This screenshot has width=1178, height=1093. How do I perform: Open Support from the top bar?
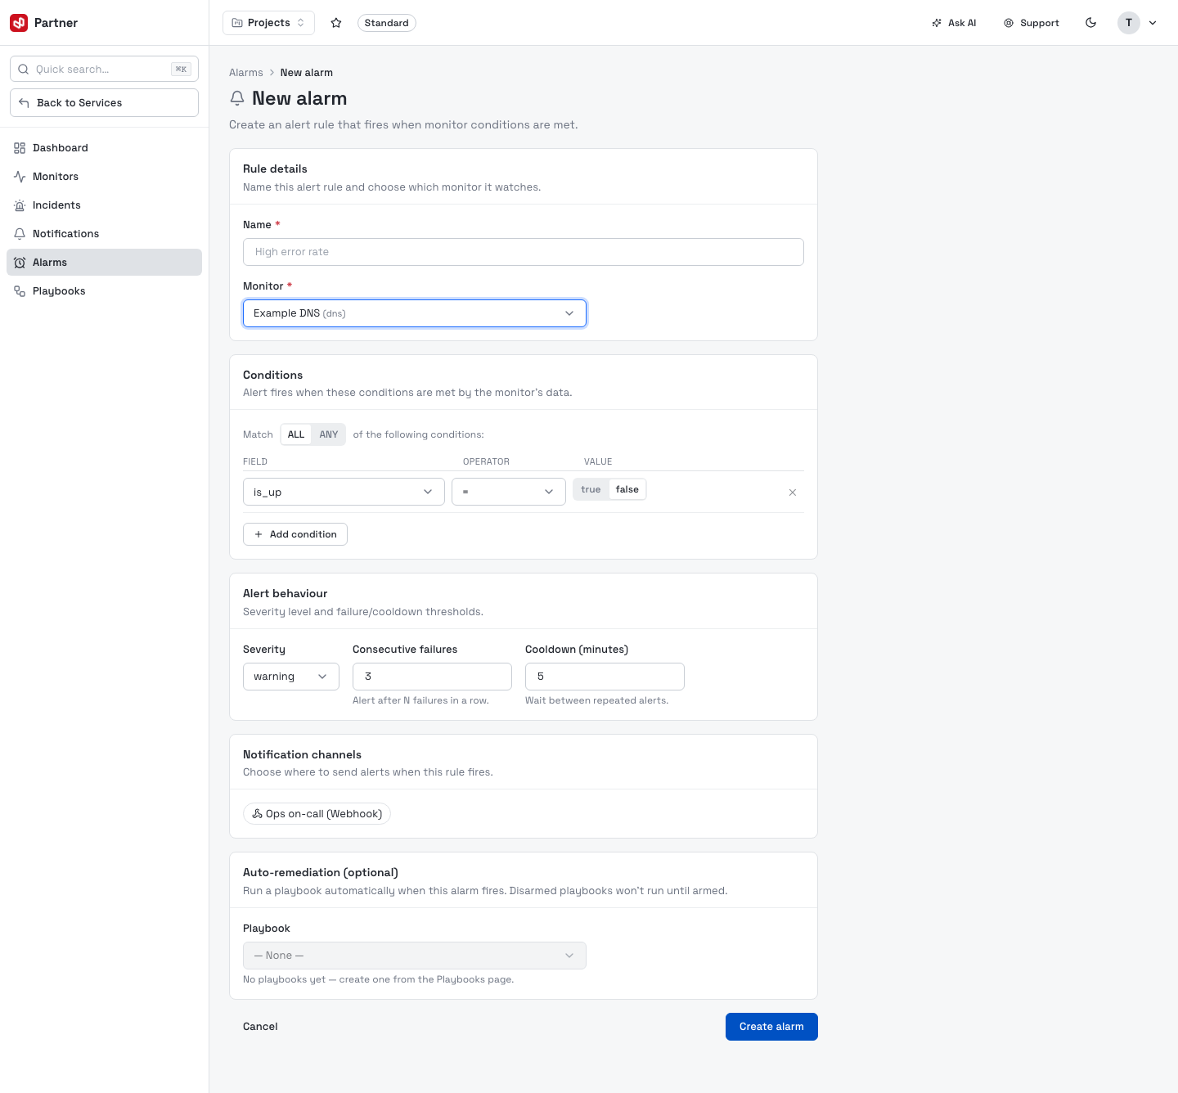1031,23
